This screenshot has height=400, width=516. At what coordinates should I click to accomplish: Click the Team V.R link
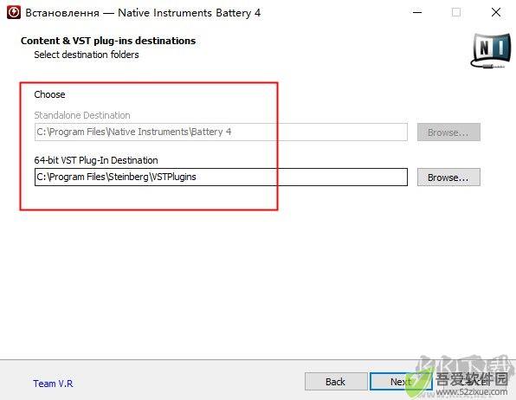point(53,384)
